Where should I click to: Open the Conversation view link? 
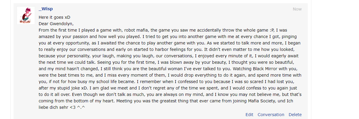(x=271, y=115)
